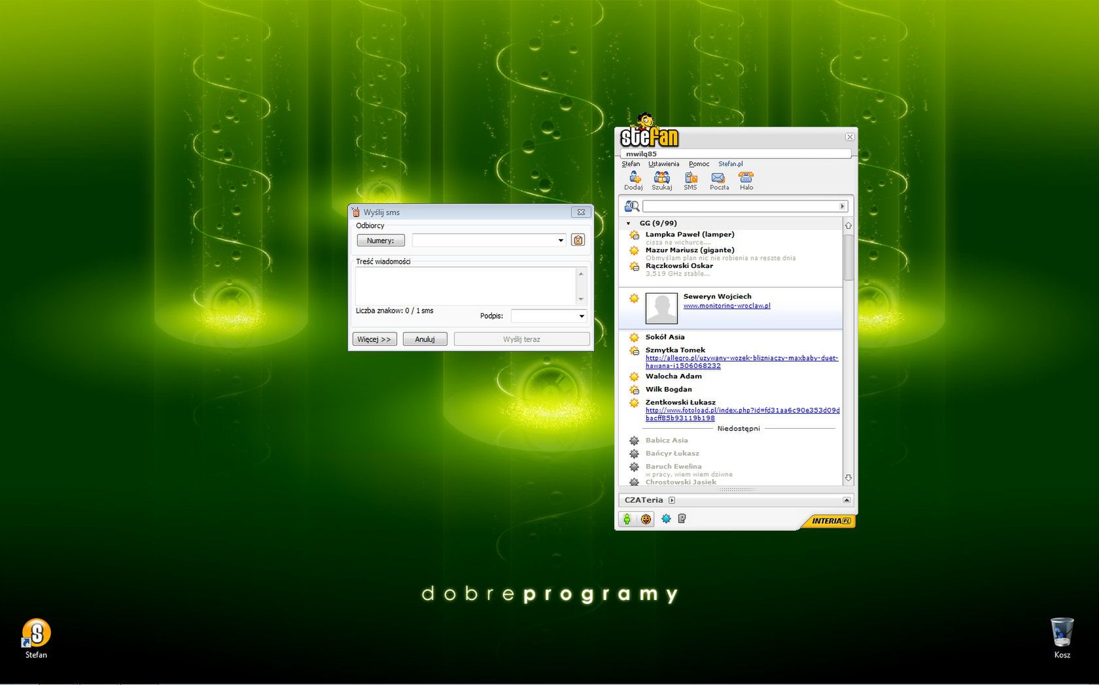Expand SMS options with Więcej >> button
This screenshot has width=1099, height=685.
pyautogui.click(x=375, y=339)
